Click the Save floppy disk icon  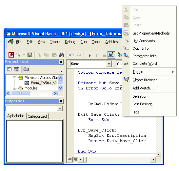[x=30, y=55]
